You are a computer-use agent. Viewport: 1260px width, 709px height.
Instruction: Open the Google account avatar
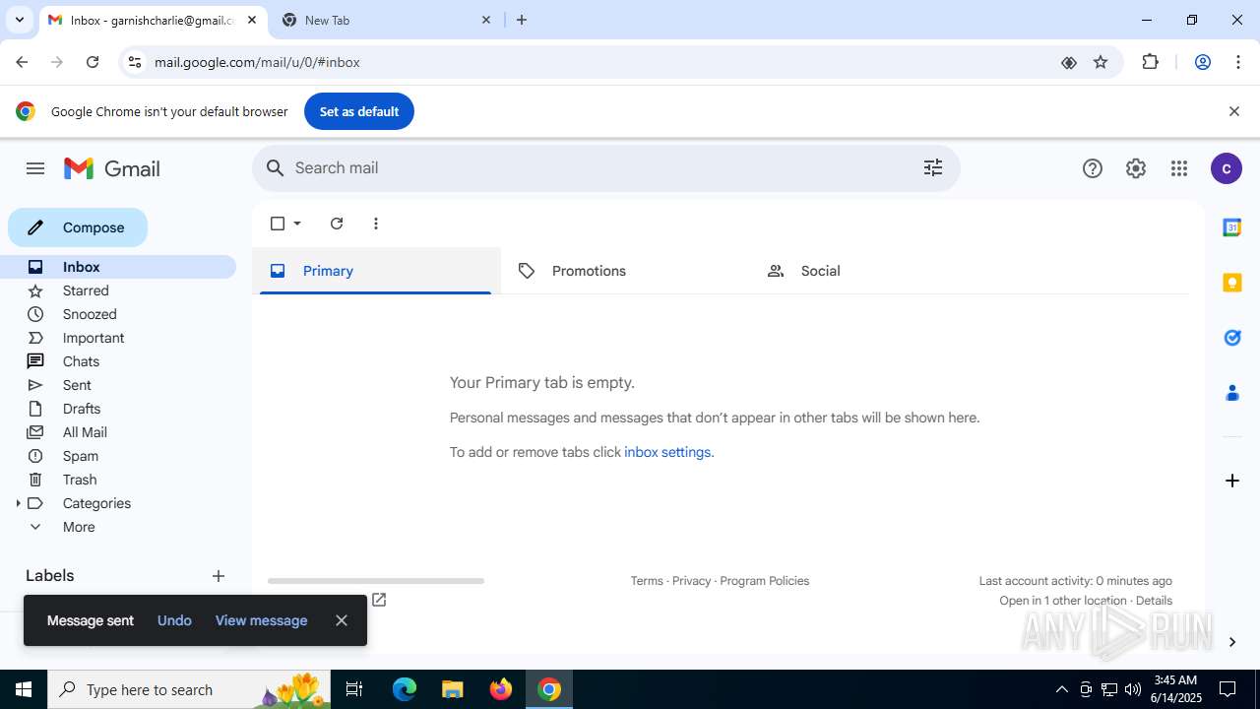(1226, 168)
